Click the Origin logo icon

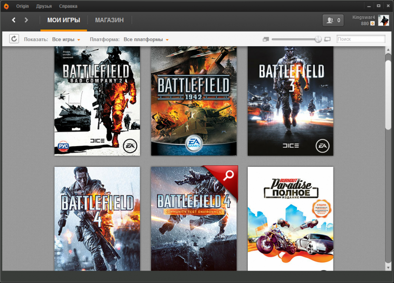(x=6, y=6)
